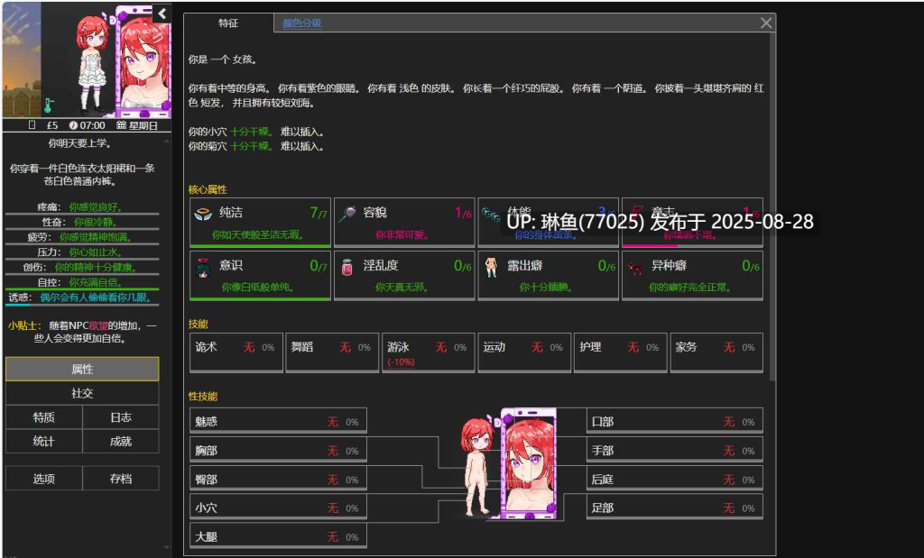Click the clock icon beside 07:00
924x558 pixels.
(x=74, y=125)
